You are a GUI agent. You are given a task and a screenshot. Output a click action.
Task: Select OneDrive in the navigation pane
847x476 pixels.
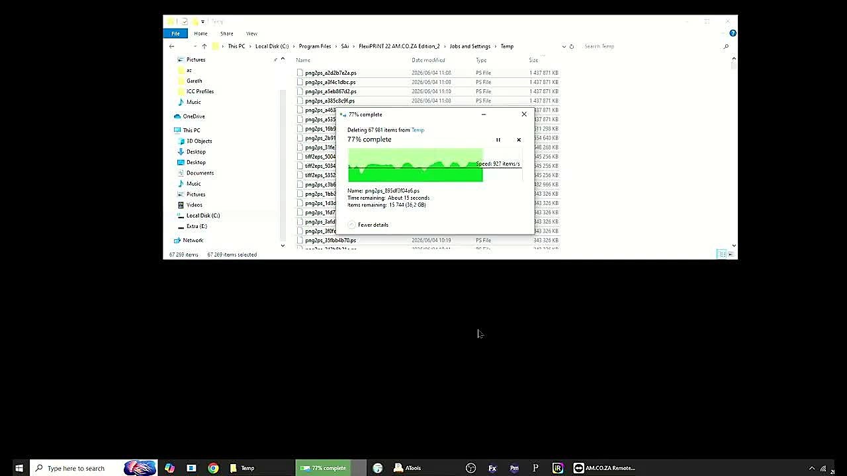189,116
